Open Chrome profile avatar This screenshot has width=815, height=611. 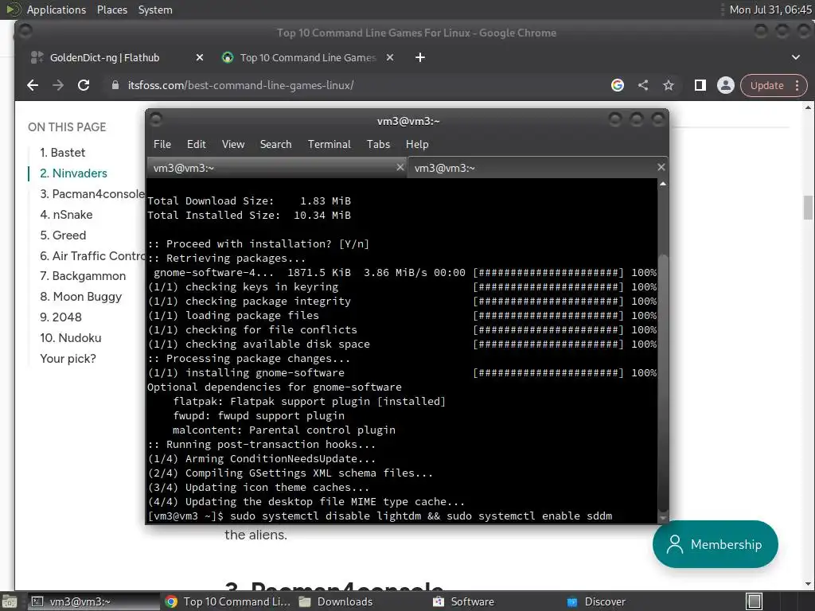pos(726,85)
